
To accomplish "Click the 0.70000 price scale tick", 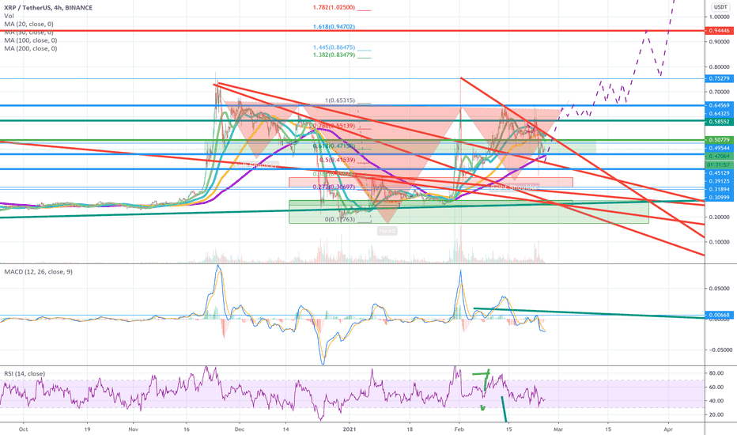I will click(x=719, y=93).
